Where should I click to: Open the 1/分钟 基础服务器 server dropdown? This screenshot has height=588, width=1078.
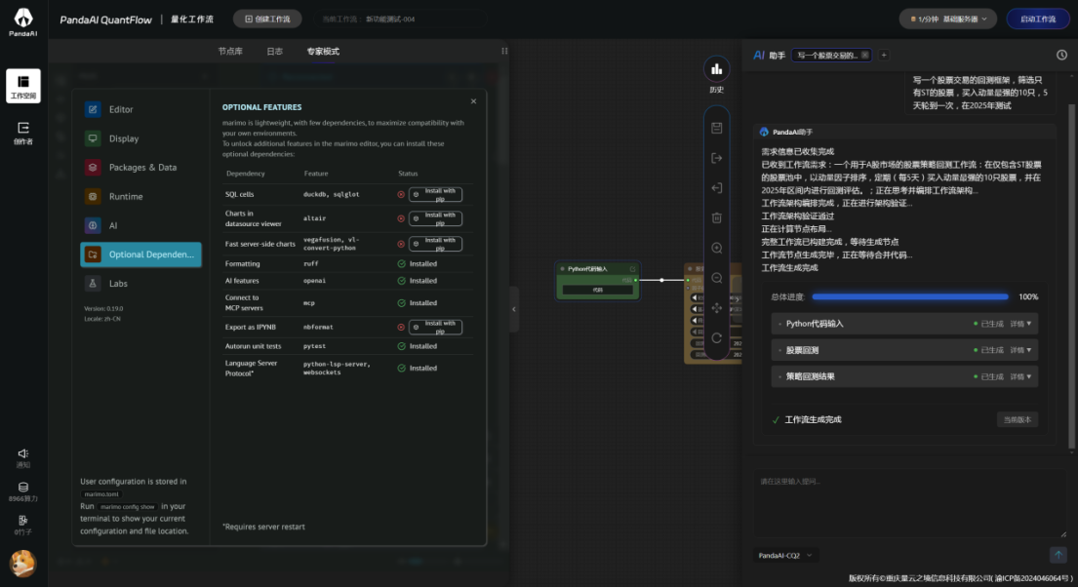[948, 20]
